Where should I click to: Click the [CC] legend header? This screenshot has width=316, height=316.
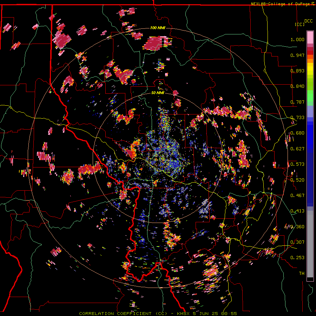[299, 24]
